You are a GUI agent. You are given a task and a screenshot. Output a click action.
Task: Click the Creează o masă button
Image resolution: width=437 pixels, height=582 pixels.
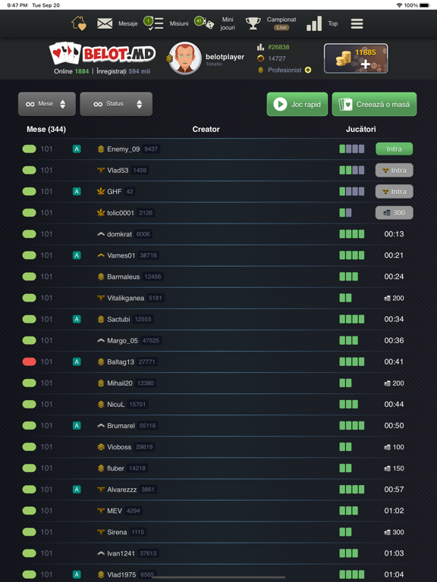374,105
